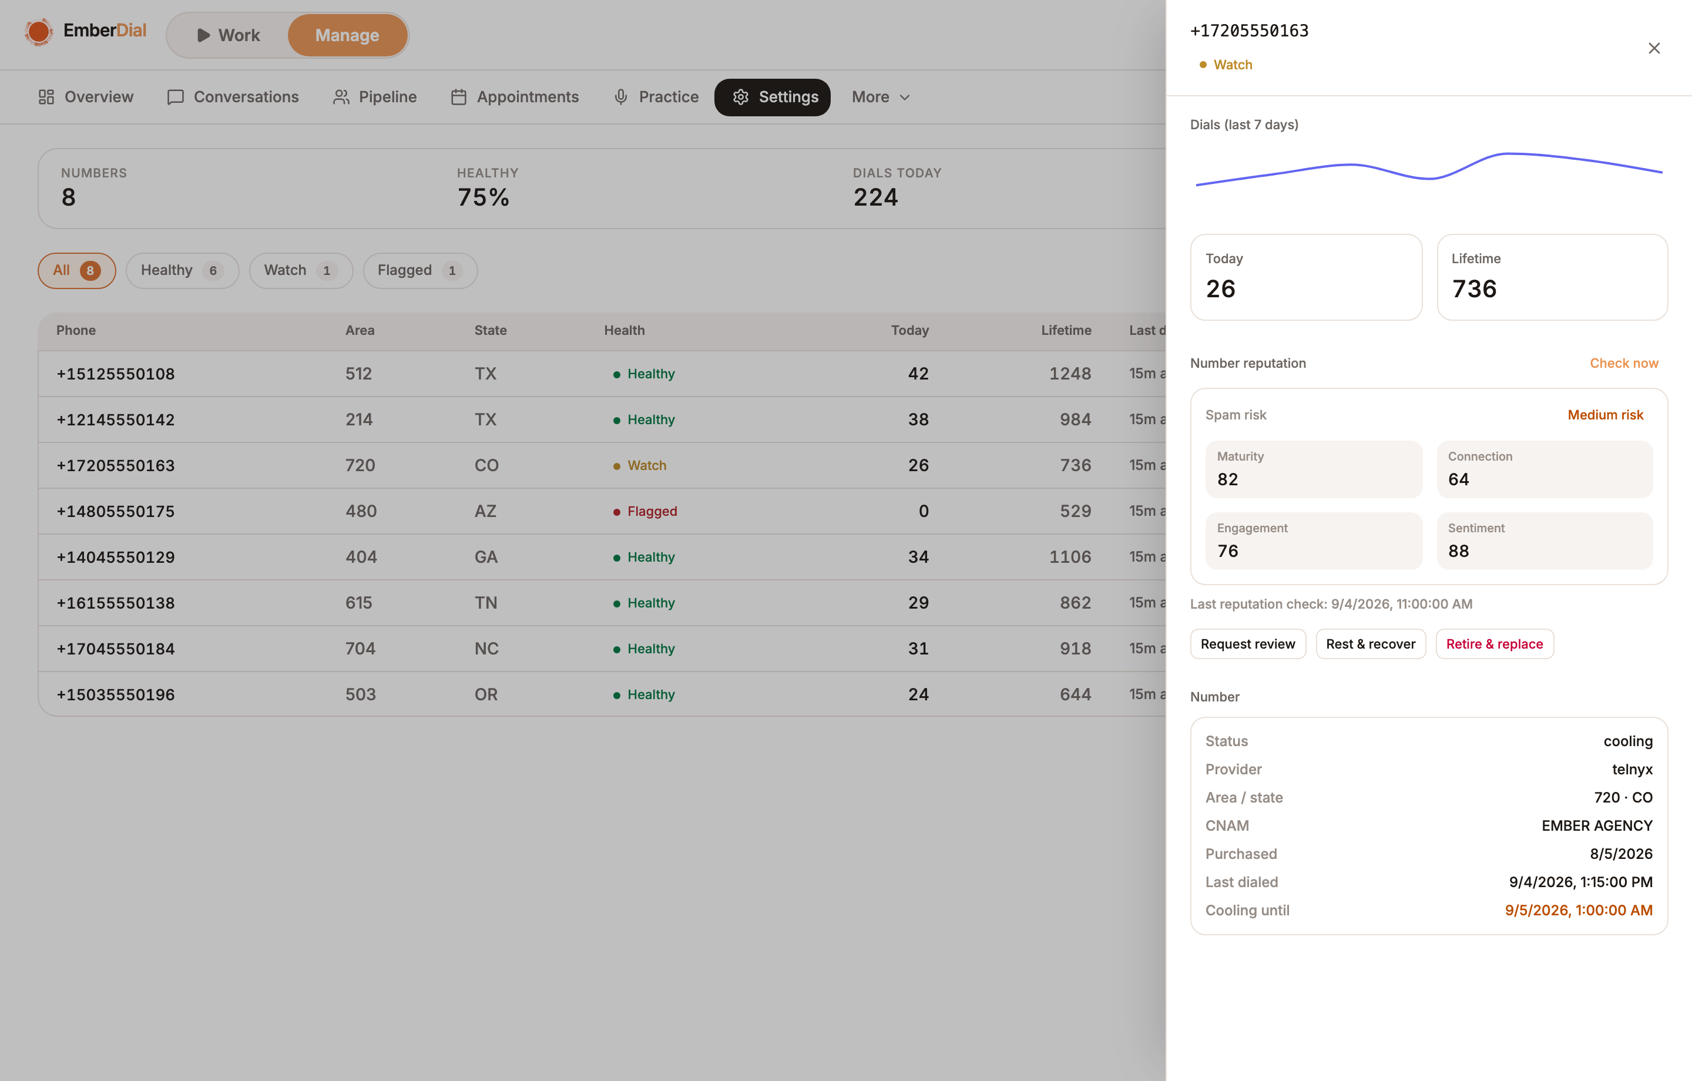The height and width of the screenshot is (1081, 1692).
Task: Switch to Work mode
Action: coord(229,35)
